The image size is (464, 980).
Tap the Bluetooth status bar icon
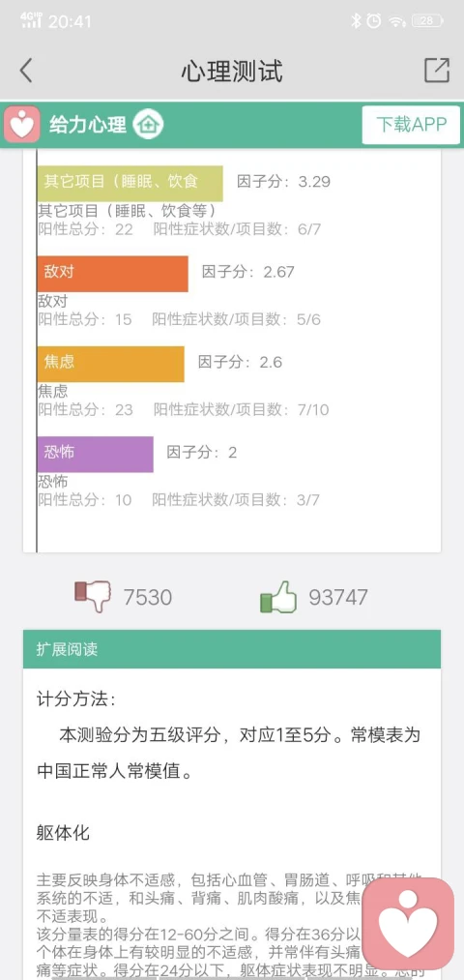click(x=356, y=21)
